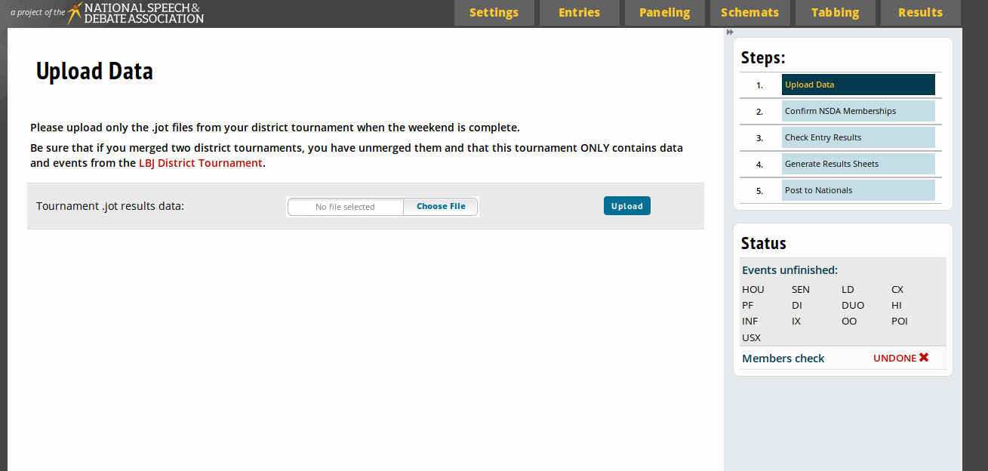Image resolution: width=988 pixels, height=471 pixels.
Task: Click the red X beside UNDONE
Action: 924,358
